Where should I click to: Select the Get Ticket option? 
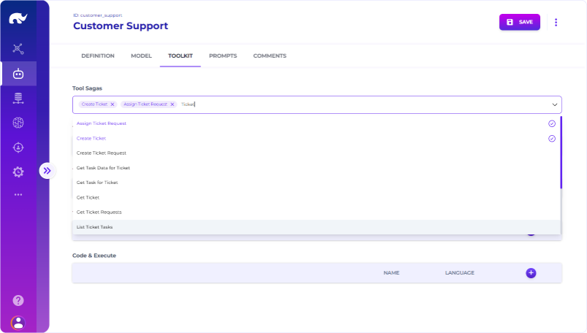tap(317, 198)
